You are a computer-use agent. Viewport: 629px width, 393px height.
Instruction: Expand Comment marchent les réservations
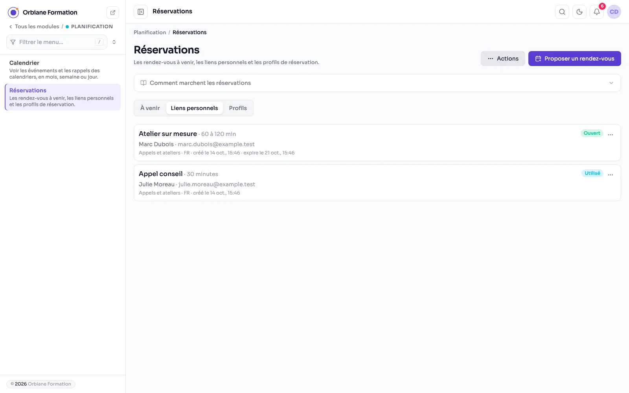pyautogui.click(x=377, y=83)
